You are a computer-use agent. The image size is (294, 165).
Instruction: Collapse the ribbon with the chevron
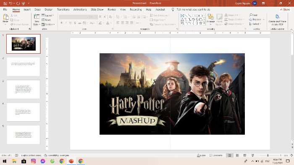point(291,29)
